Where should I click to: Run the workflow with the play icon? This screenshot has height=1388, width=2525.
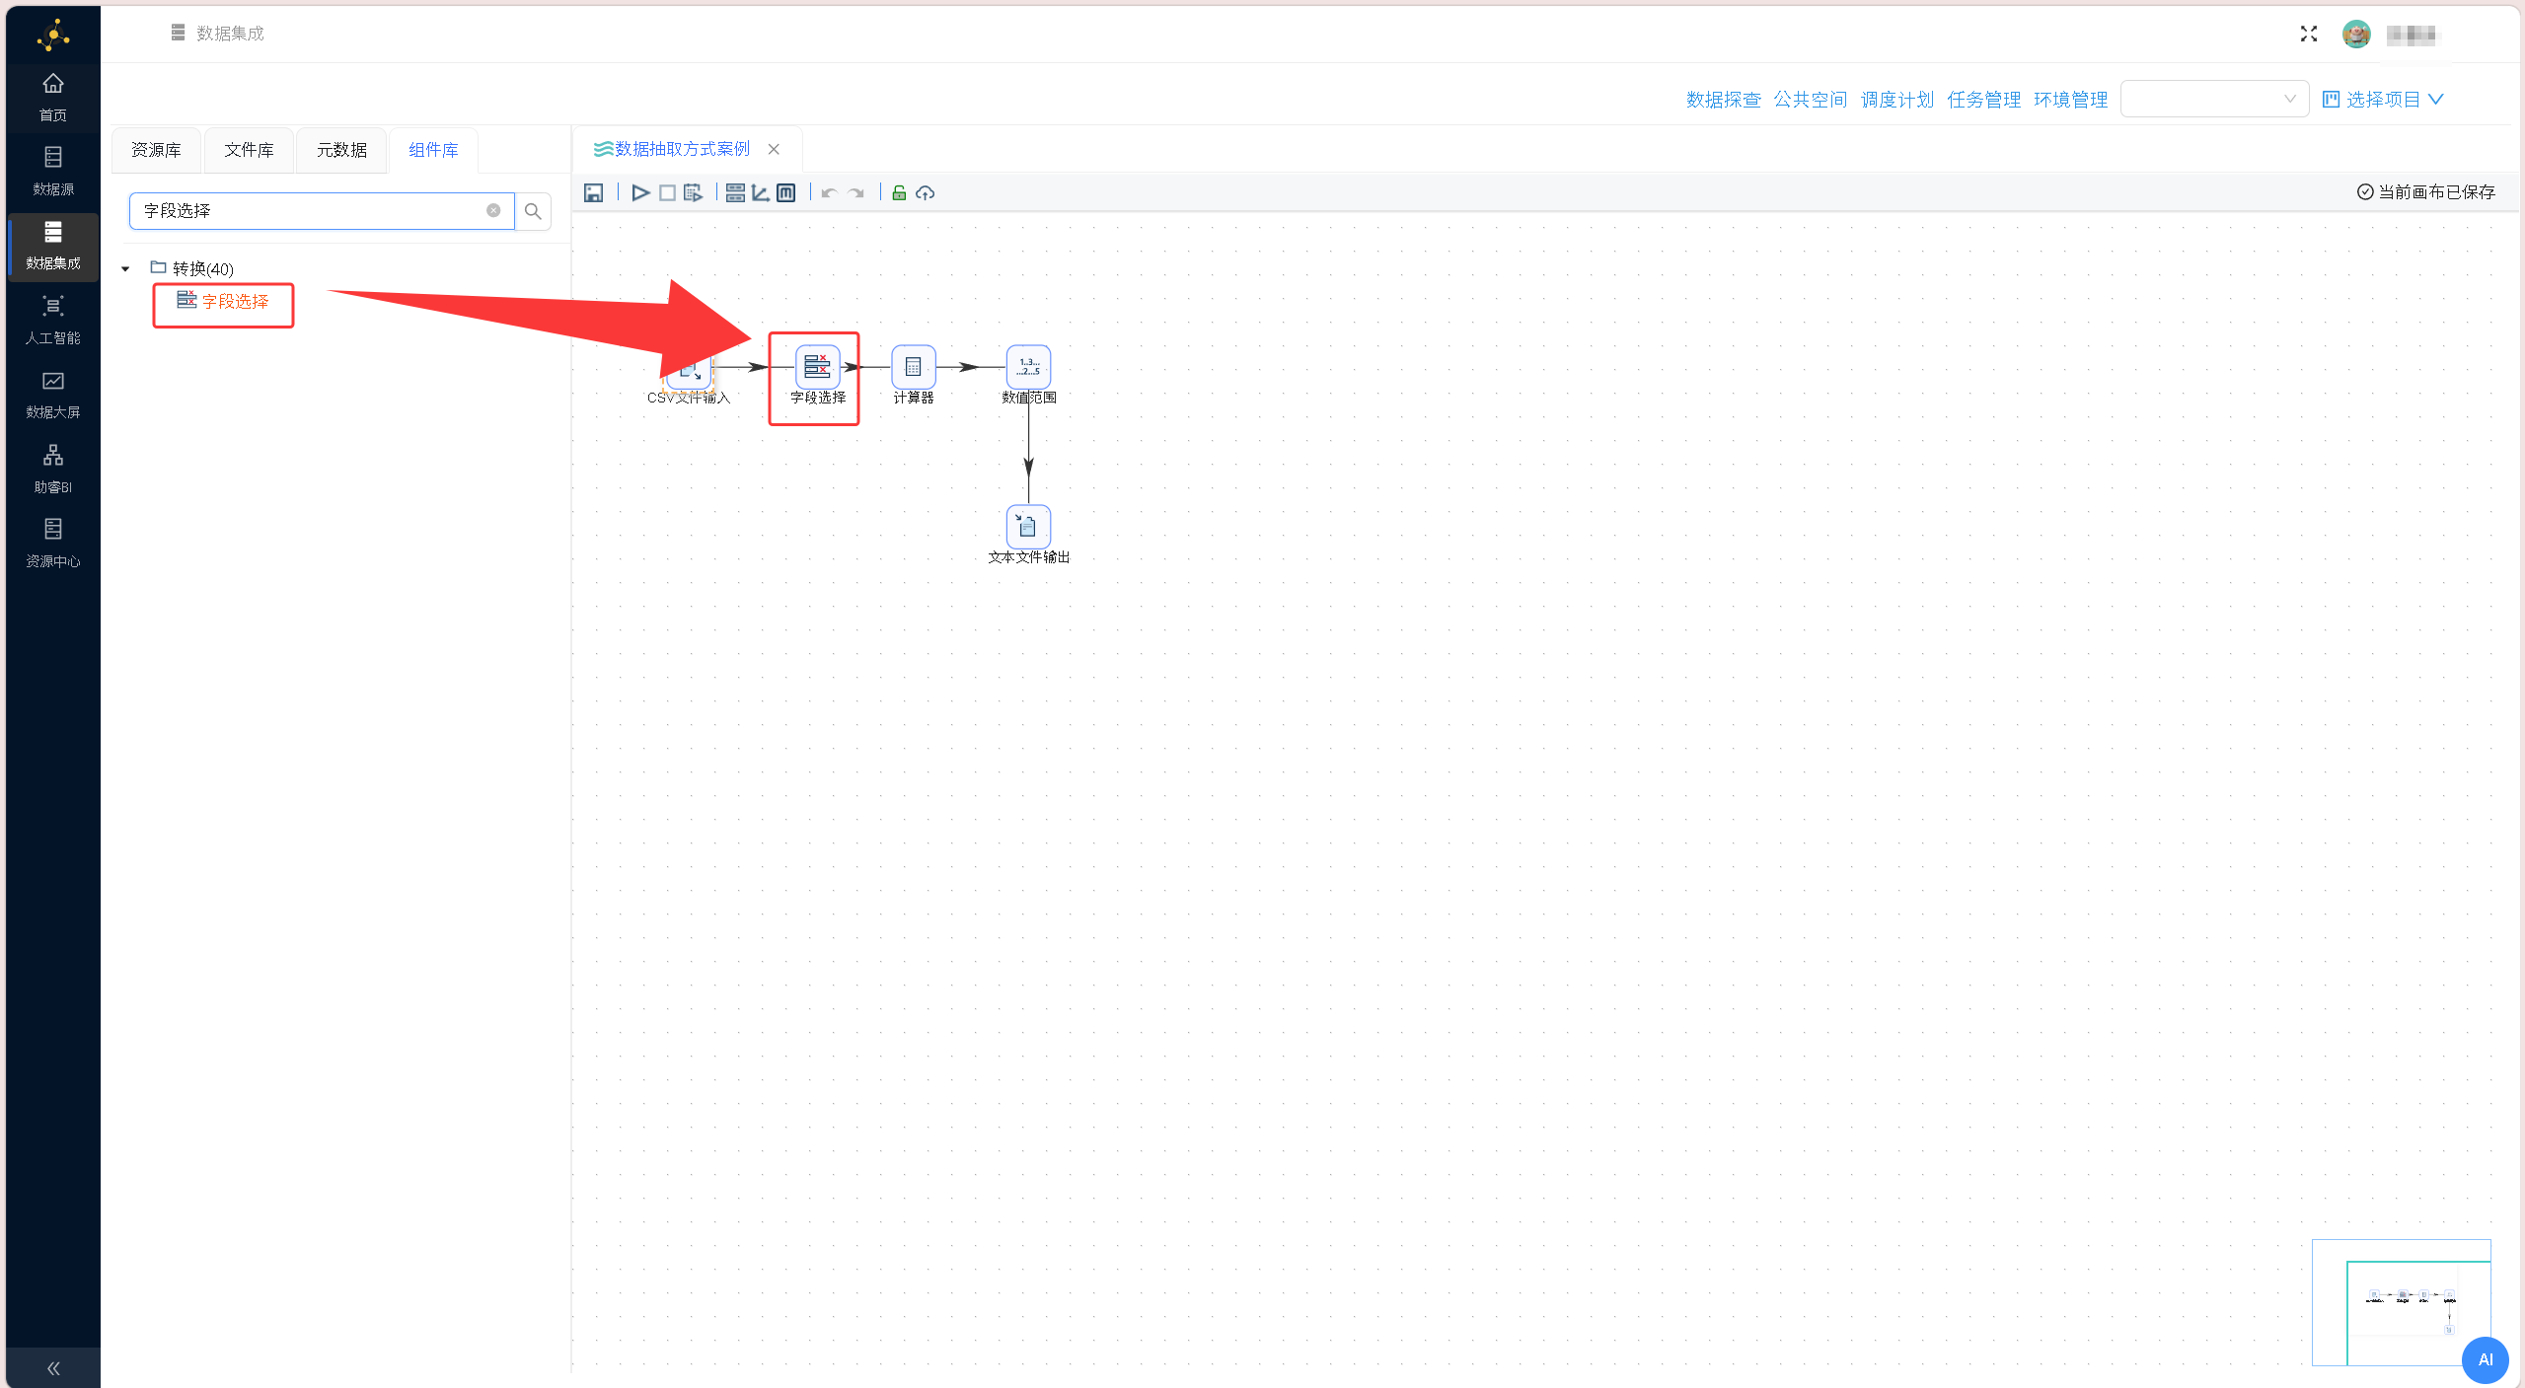[640, 193]
